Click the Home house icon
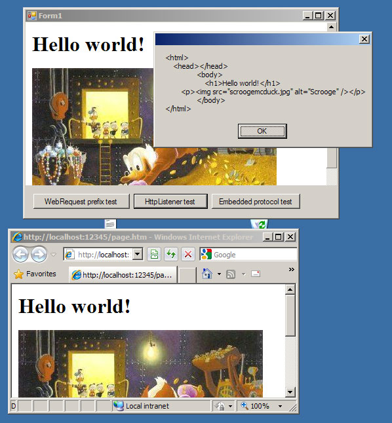 [207, 274]
